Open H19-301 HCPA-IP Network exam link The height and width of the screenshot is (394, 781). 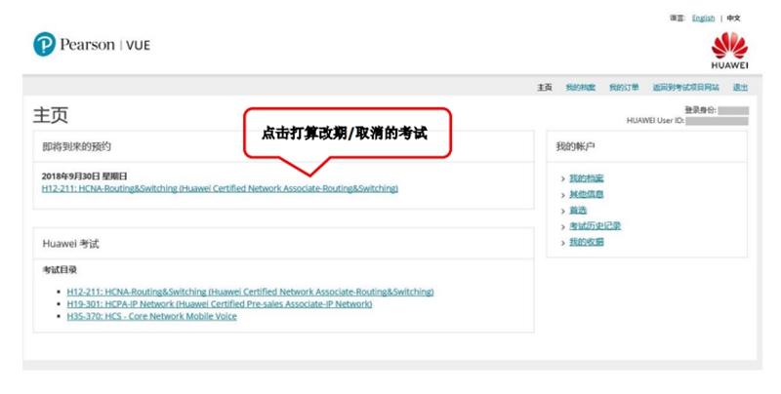coord(219,304)
